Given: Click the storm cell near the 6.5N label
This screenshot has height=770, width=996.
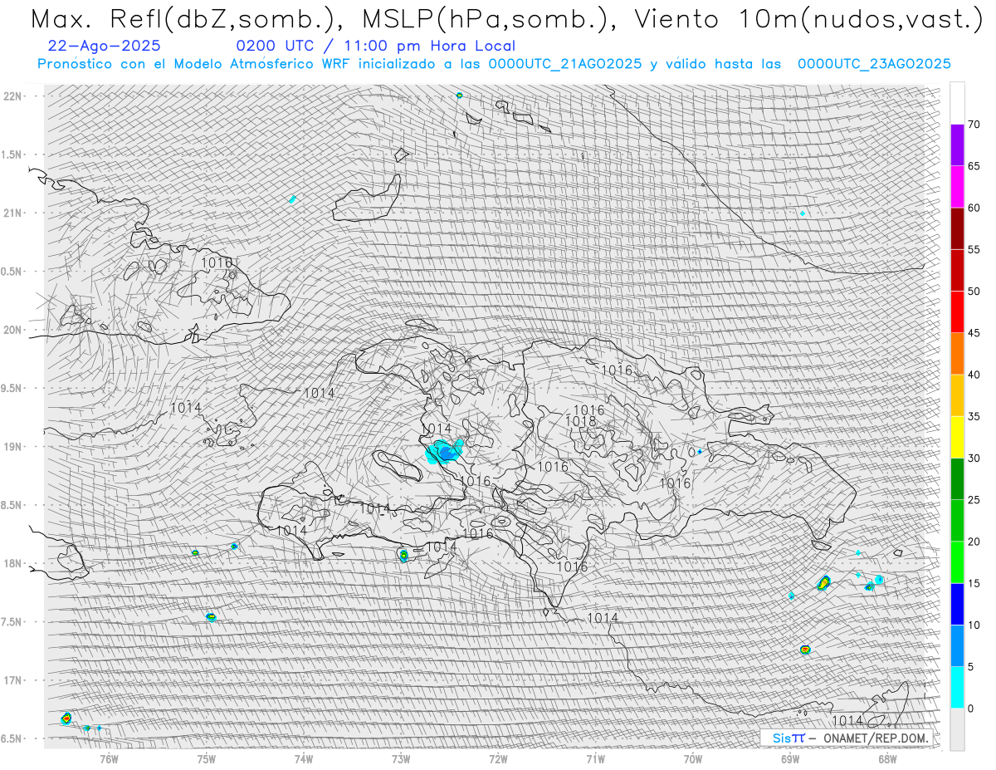Looking at the screenshot, I should pos(66,718).
